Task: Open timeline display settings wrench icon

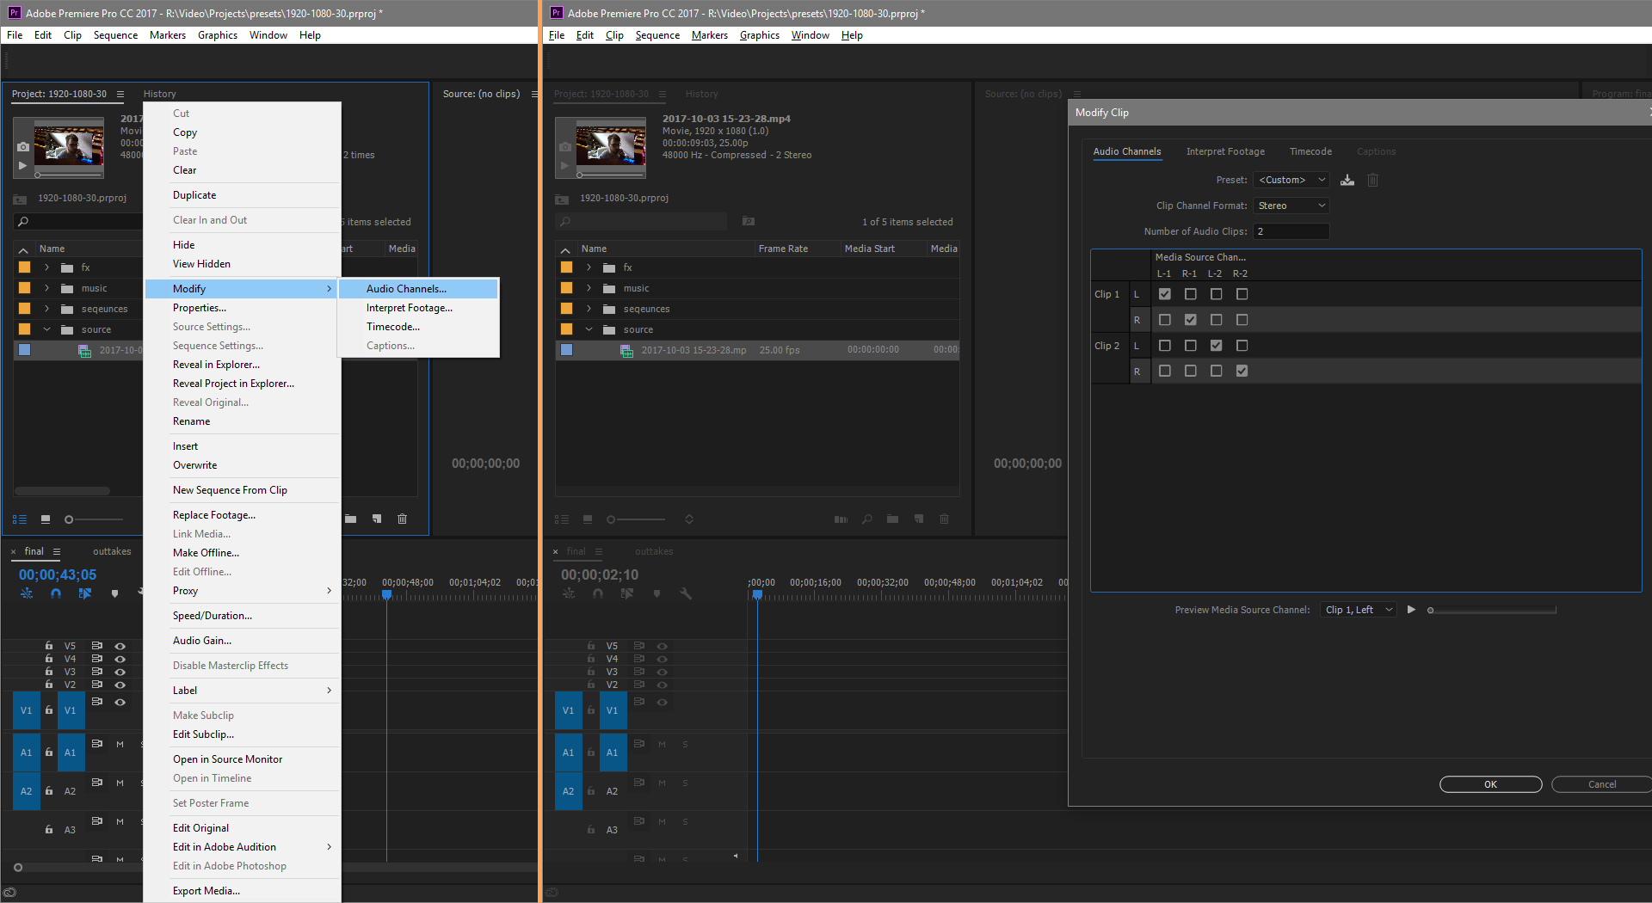Action: click(x=686, y=593)
